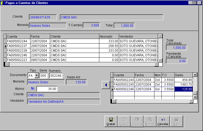Click the Saldo Act field showing 125.50
This screenshot has width=203, height=131.
pos(76,82)
